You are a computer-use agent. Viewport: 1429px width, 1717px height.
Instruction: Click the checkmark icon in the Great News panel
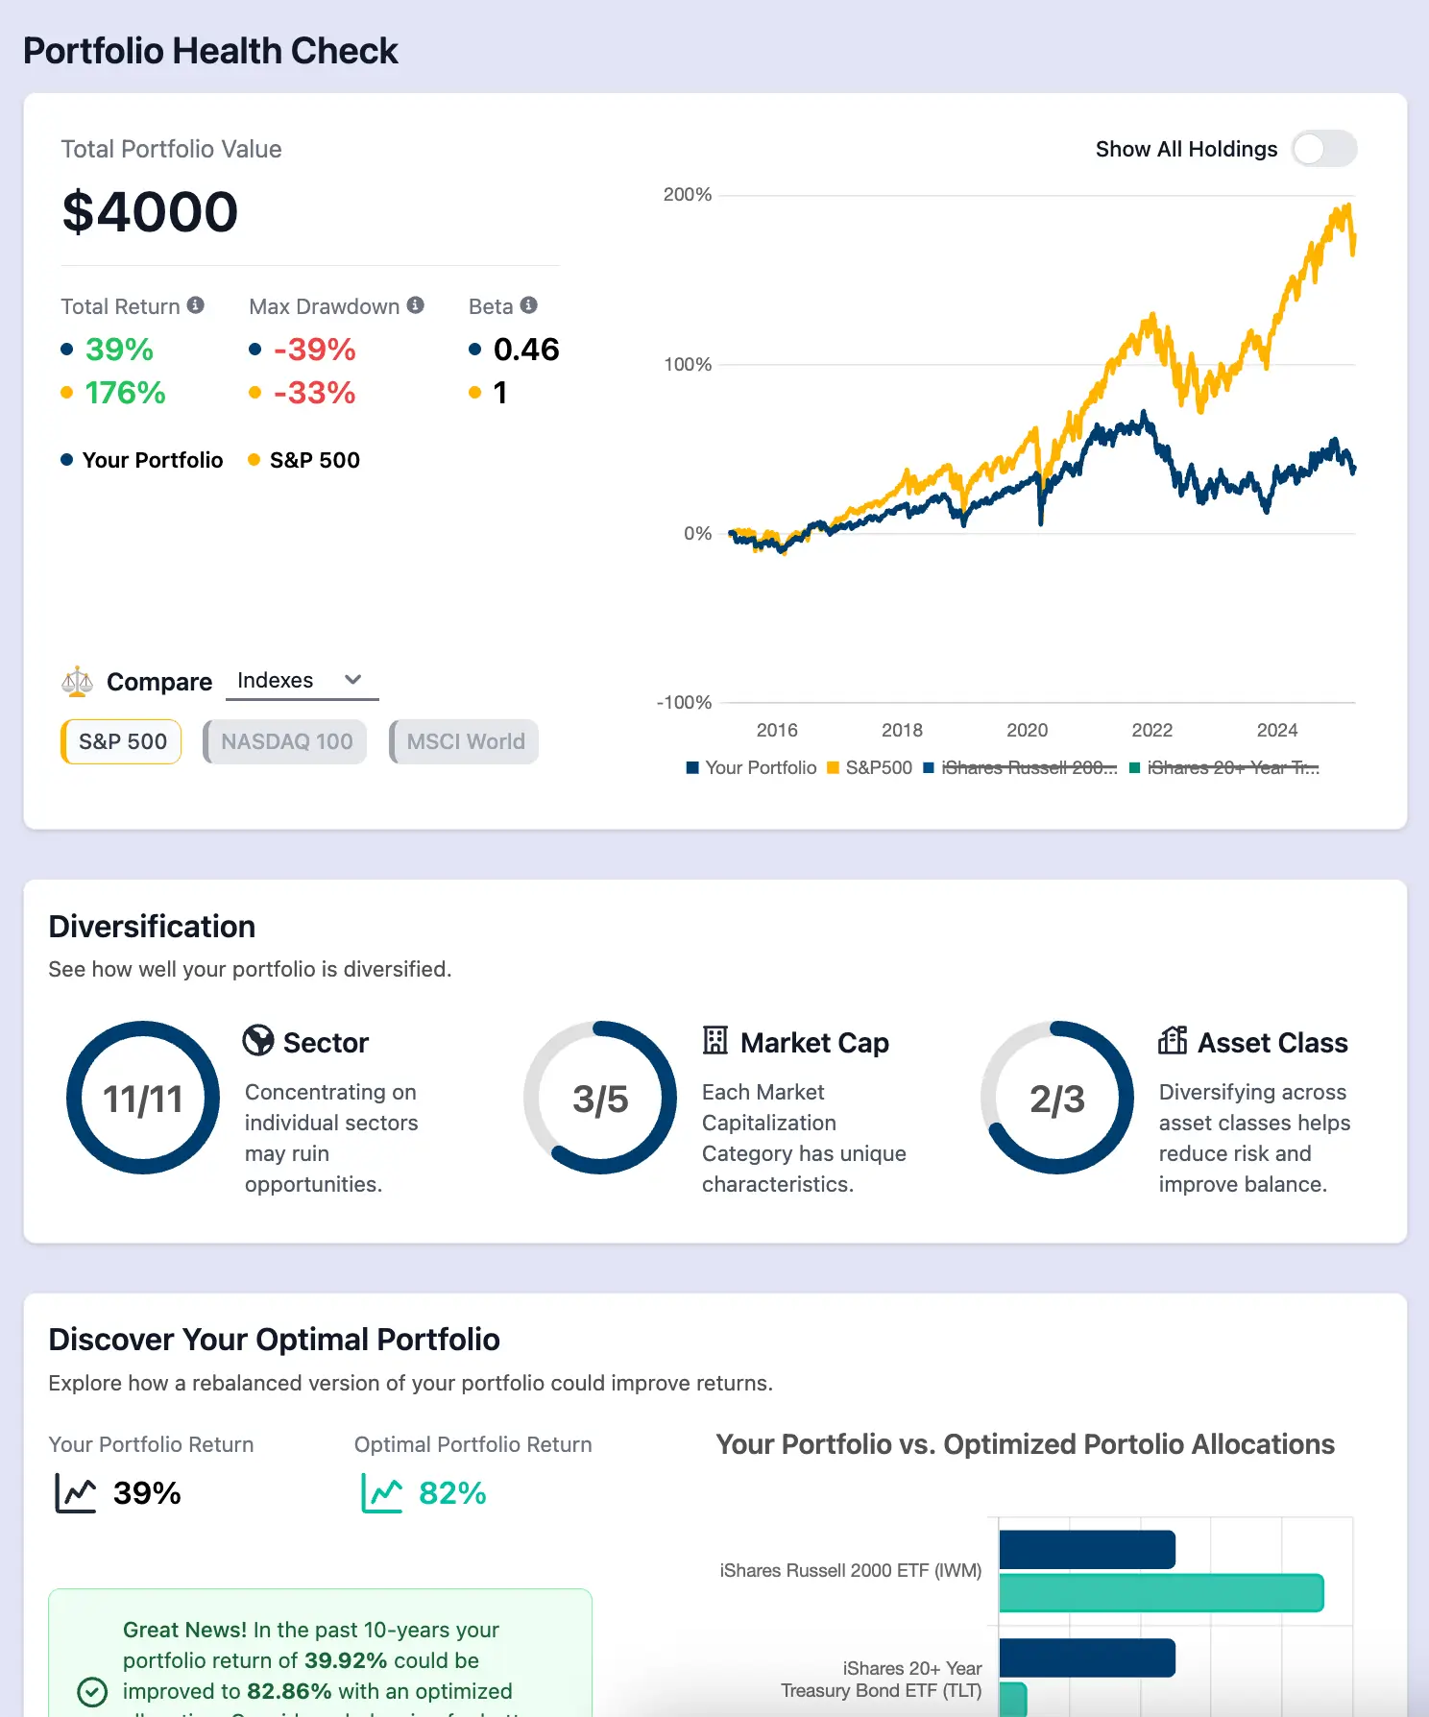point(92,1692)
